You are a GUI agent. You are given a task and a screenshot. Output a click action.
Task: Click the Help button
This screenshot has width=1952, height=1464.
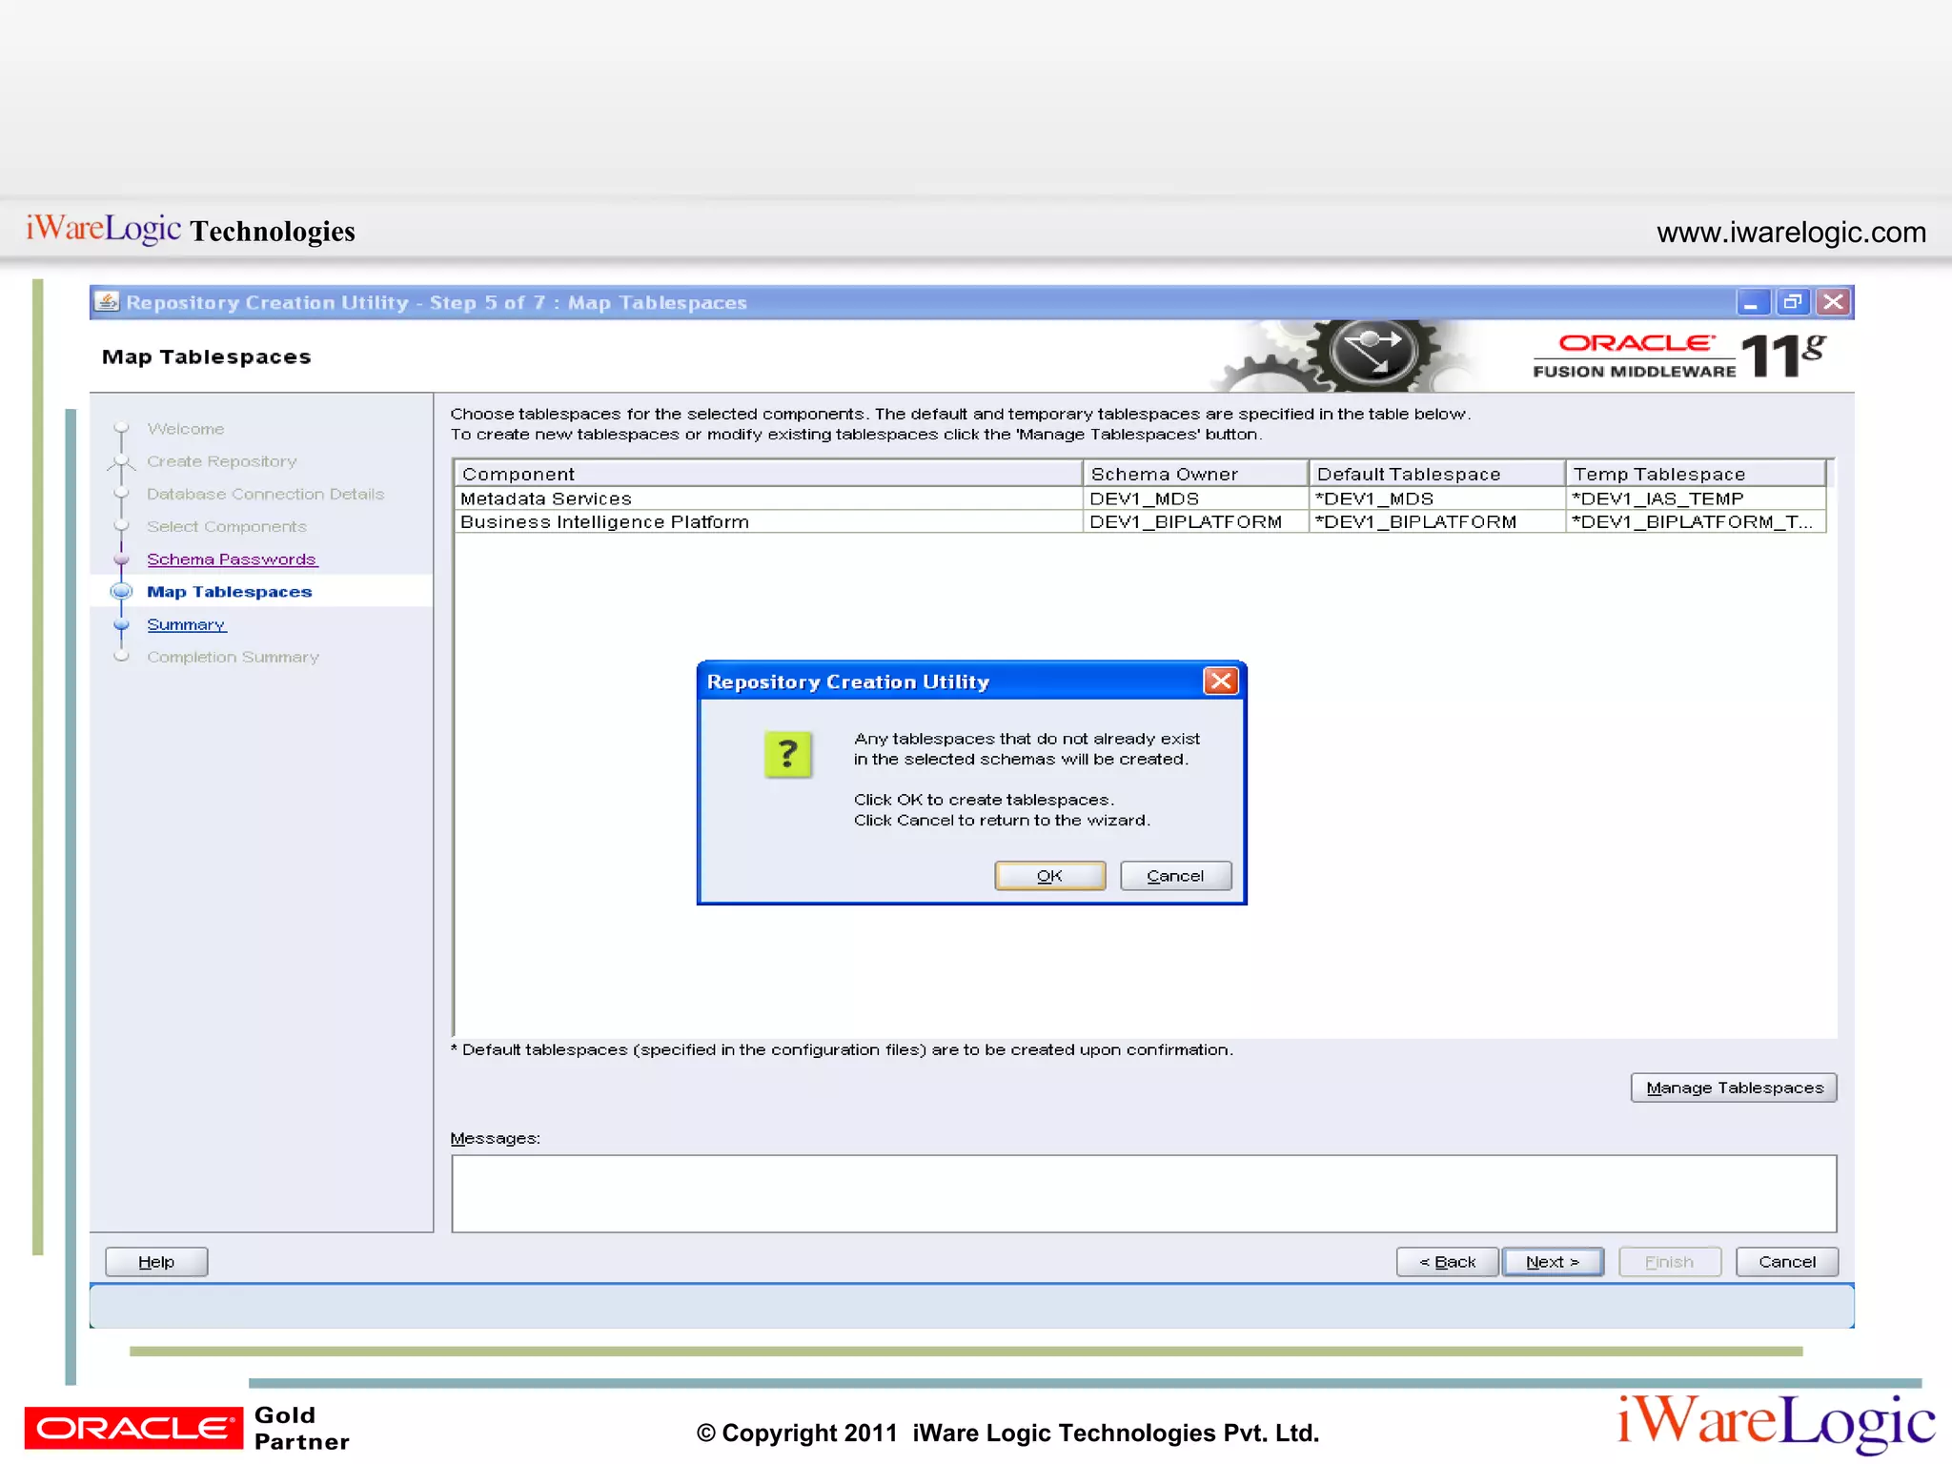(x=156, y=1262)
